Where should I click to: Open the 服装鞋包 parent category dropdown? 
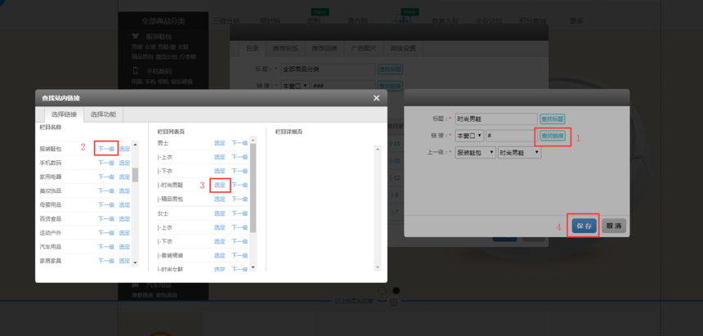(475, 153)
